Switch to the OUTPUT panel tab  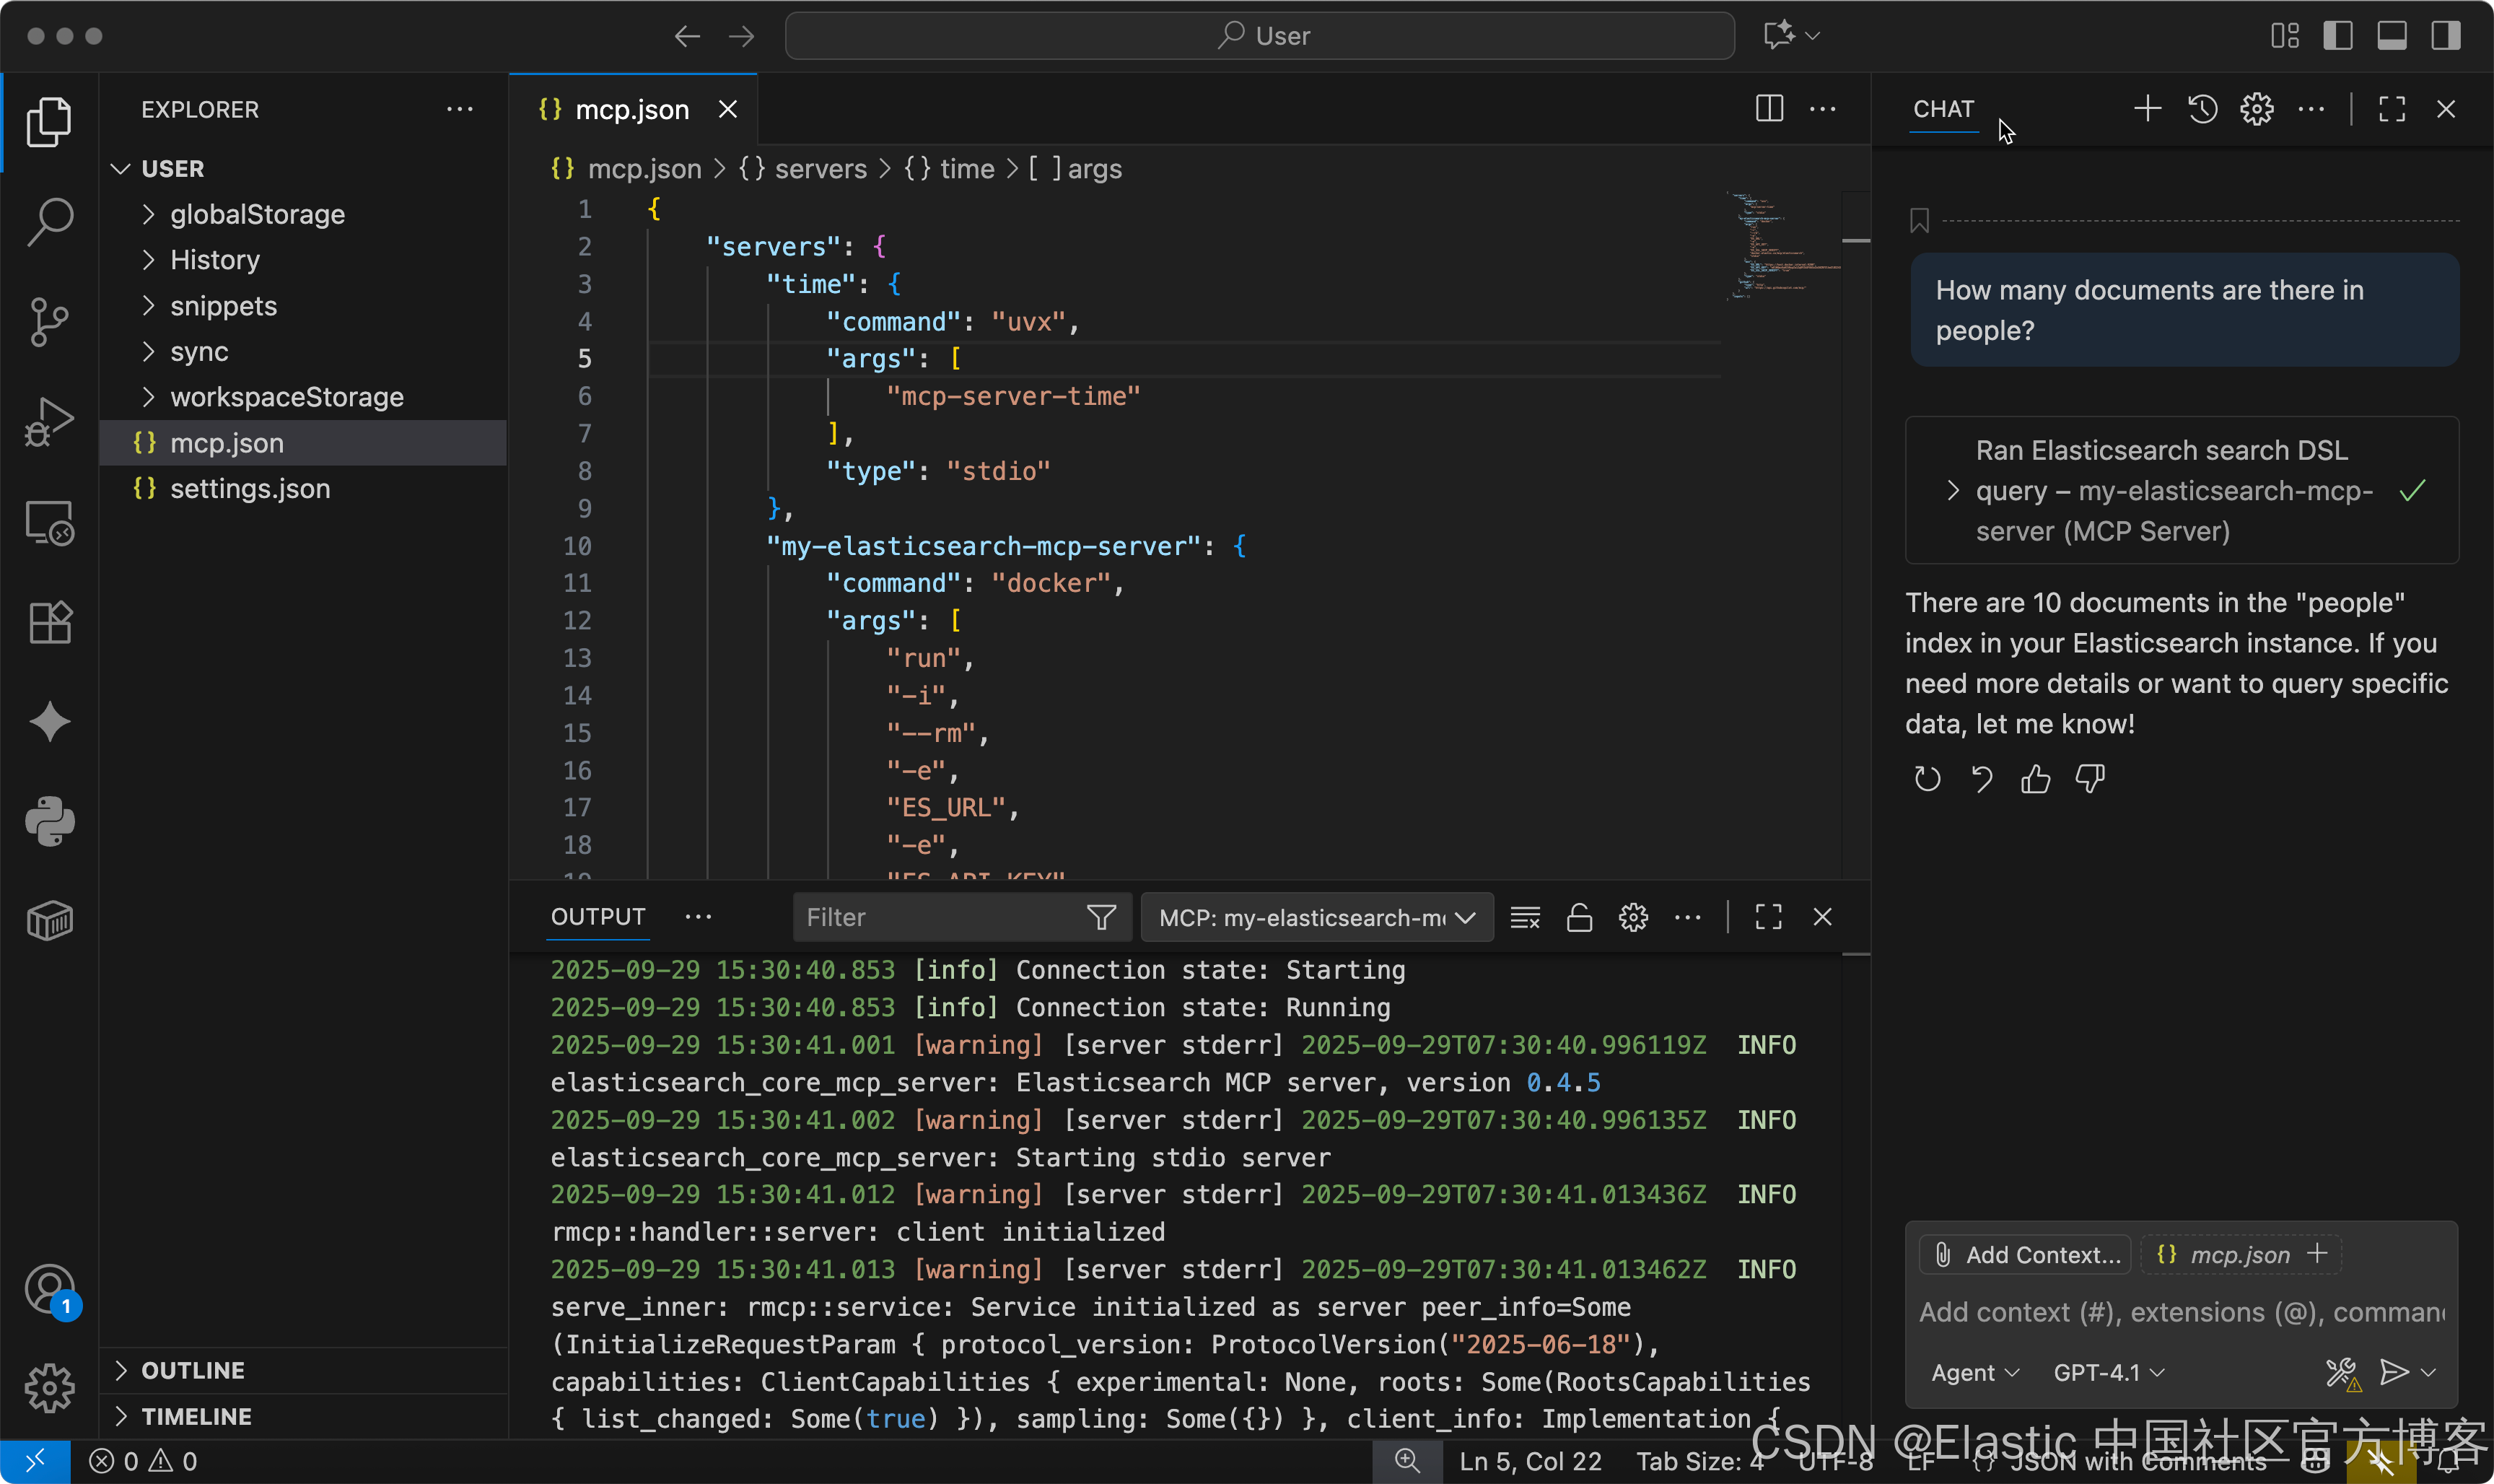[598, 917]
